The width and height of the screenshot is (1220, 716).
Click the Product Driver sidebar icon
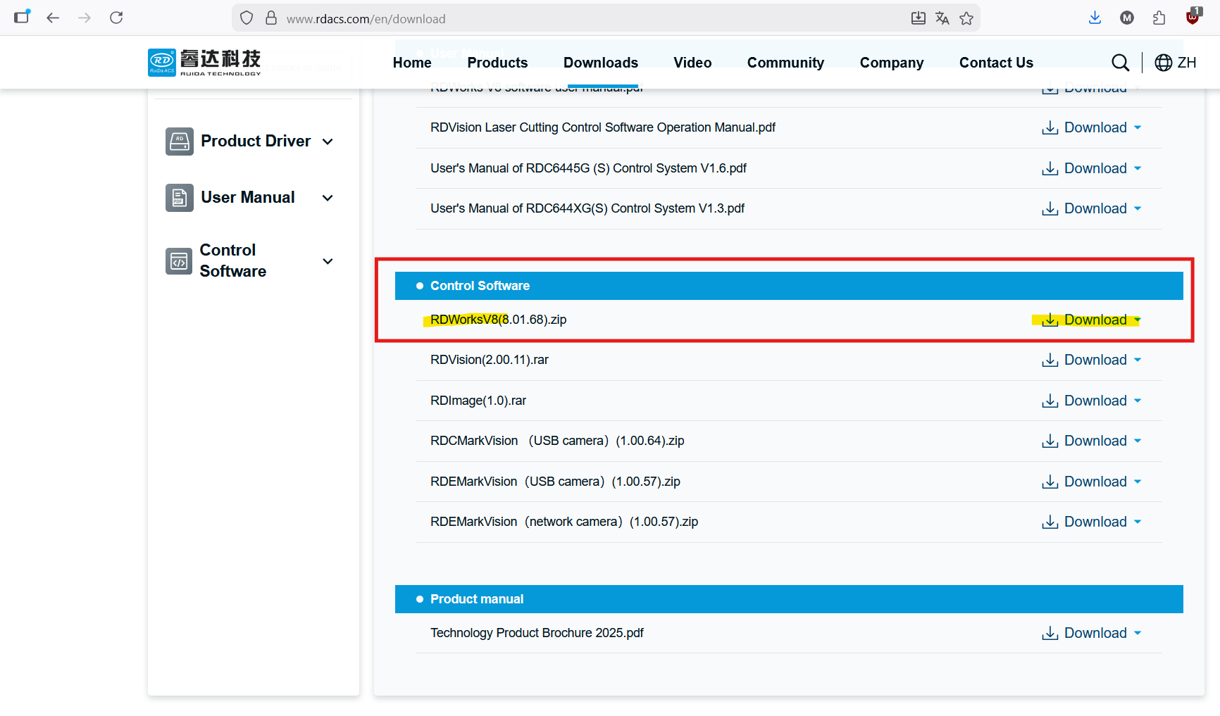[x=179, y=142]
